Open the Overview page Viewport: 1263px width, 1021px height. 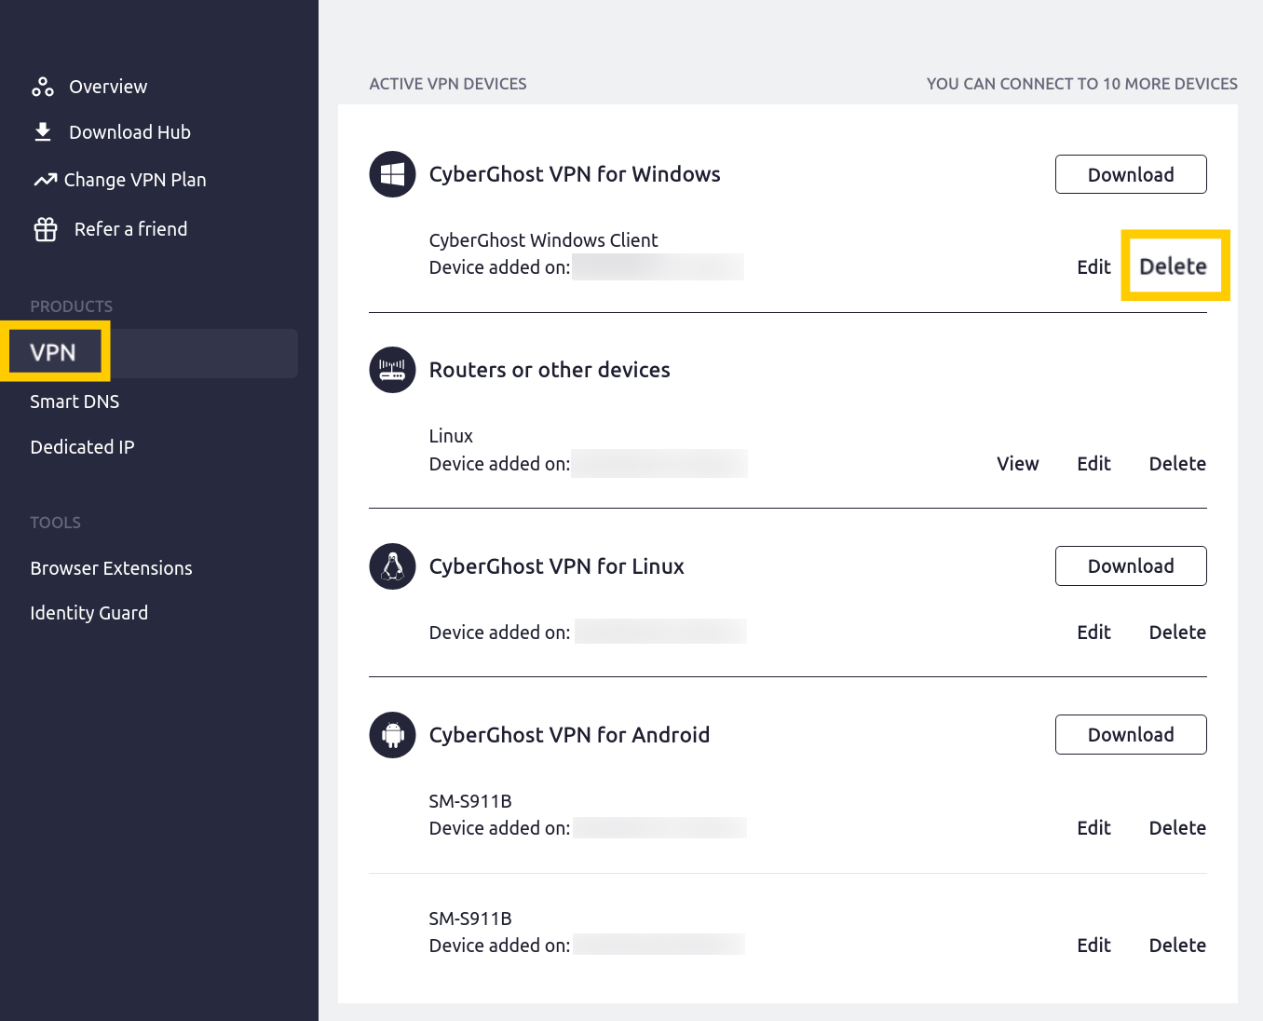click(108, 87)
